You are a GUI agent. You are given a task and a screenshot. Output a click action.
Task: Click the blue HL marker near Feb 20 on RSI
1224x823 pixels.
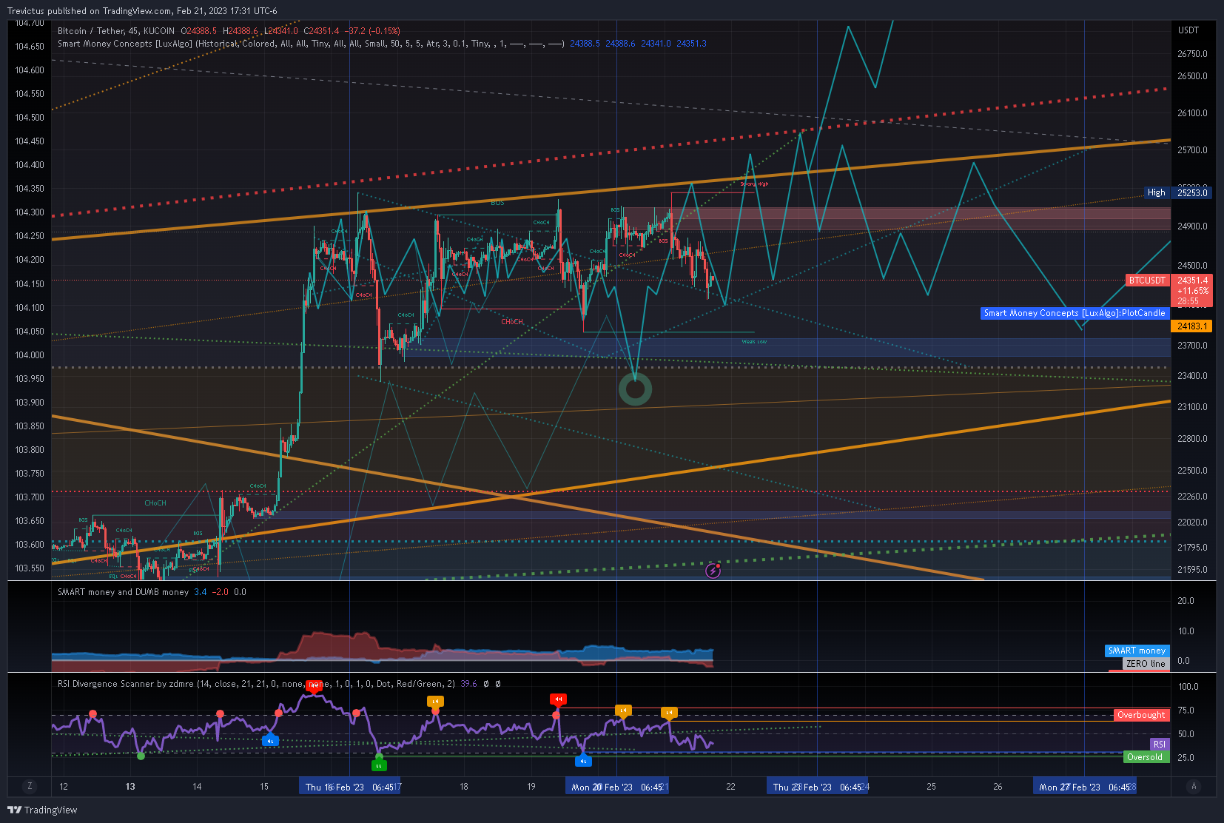tap(583, 761)
